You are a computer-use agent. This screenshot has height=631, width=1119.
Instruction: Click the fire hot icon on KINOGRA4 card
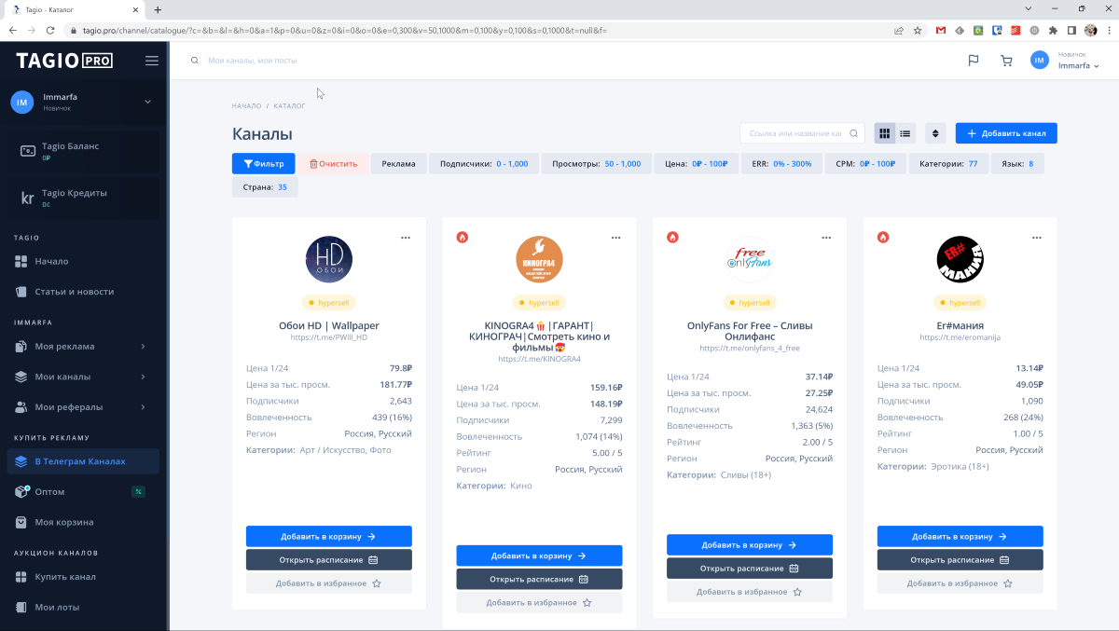coord(463,238)
